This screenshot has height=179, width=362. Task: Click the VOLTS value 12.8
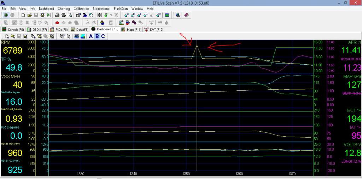pyautogui.click(x=352, y=153)
